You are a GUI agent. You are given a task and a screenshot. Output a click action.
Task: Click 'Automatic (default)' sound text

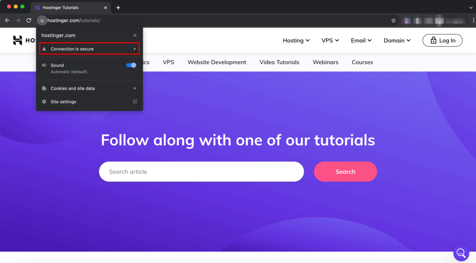[69, 72]
